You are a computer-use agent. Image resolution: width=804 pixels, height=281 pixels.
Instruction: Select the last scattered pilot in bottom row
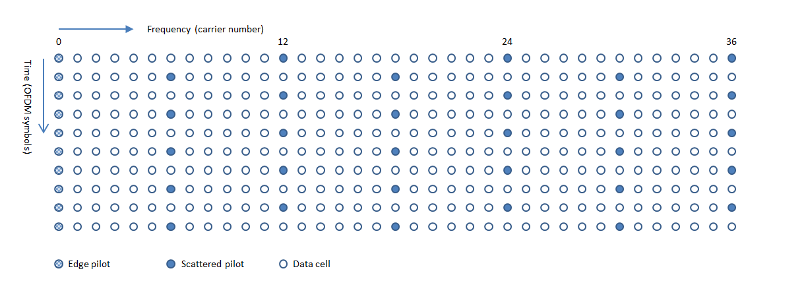(619, 227)
